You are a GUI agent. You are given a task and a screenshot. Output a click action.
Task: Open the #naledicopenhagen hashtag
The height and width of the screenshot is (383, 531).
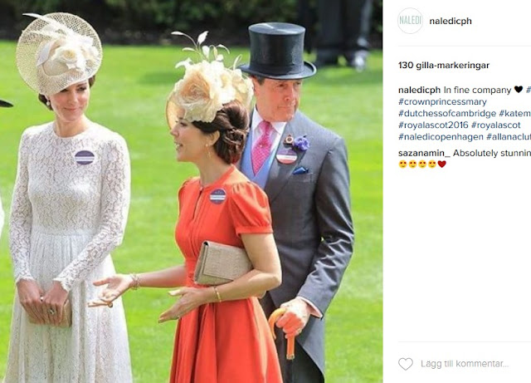tap(441, 137)
